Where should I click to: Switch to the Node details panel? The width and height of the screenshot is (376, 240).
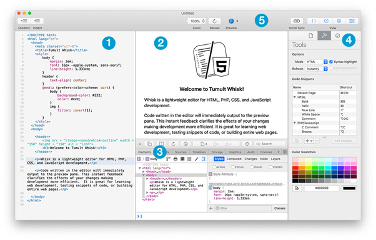pos(264,159)
